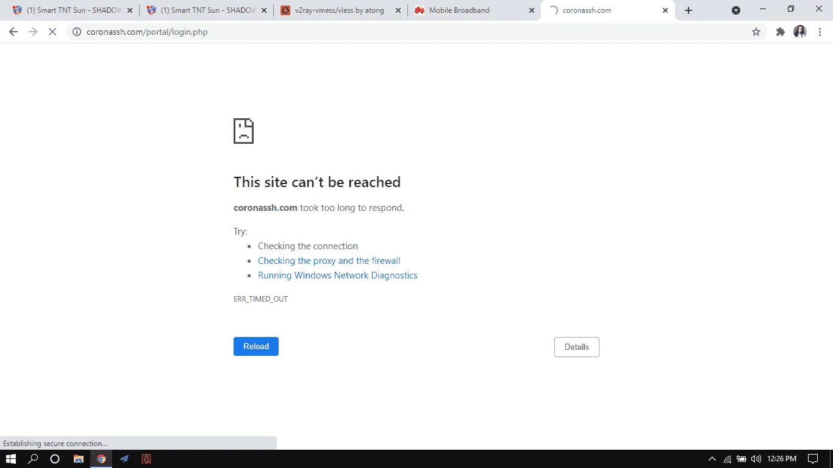Open File Explorer from the taskbar
This screenshot has height=468, width=833.
click(78, 459)
